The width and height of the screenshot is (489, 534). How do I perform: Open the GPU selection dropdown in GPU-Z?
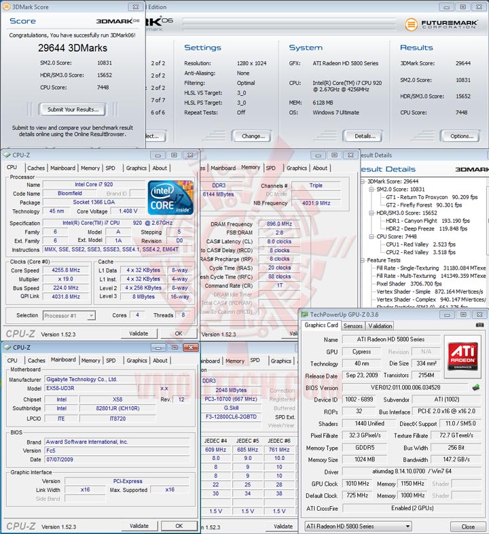click(407, 526)
